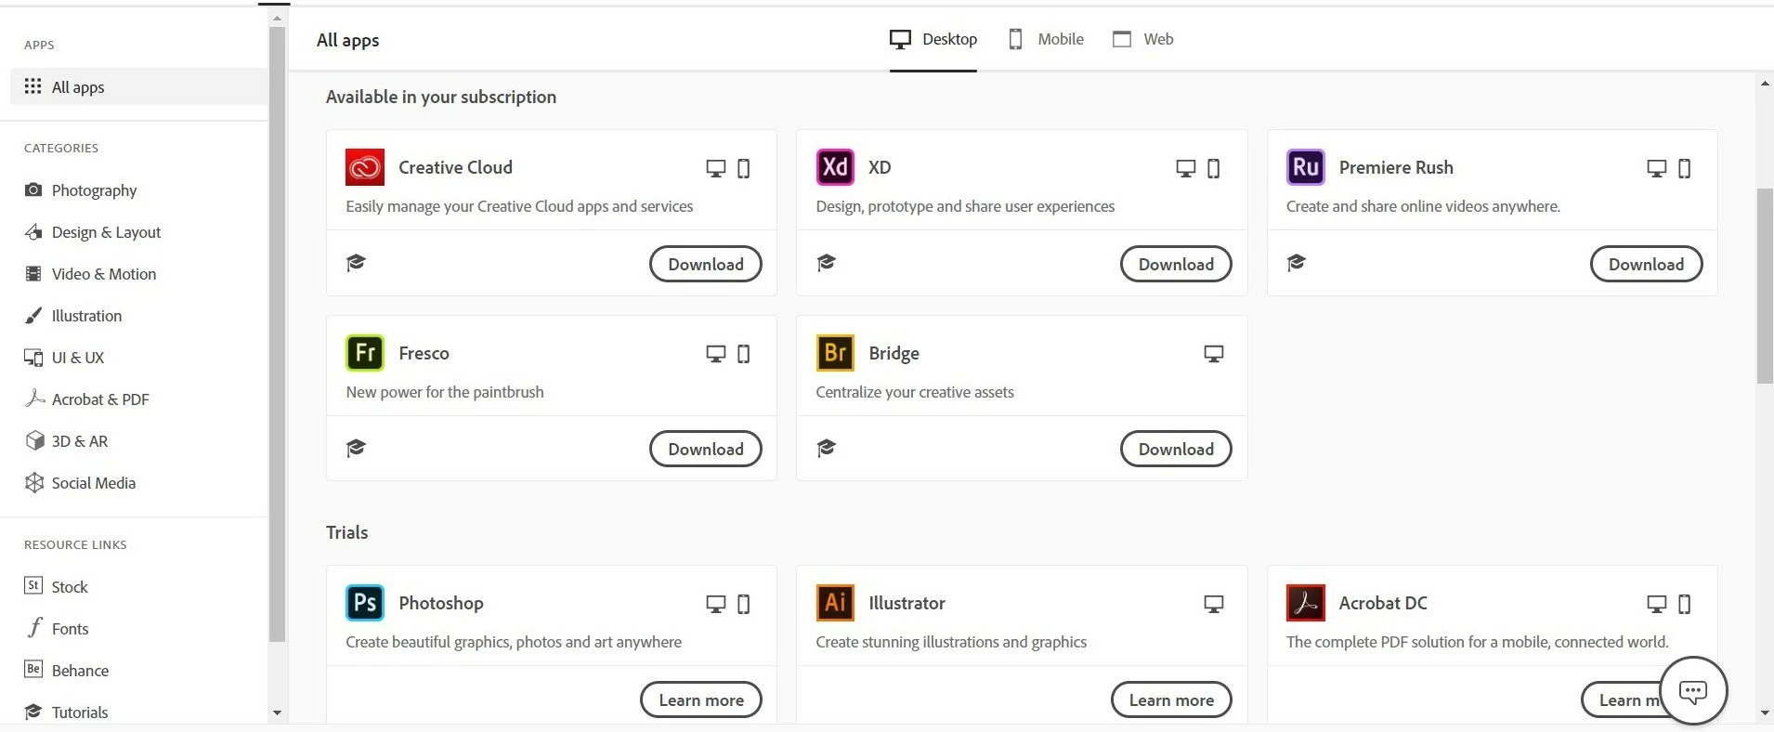Download the XD app
The width and height of the screenshot is (1774, 732).
pos(1176,264)
